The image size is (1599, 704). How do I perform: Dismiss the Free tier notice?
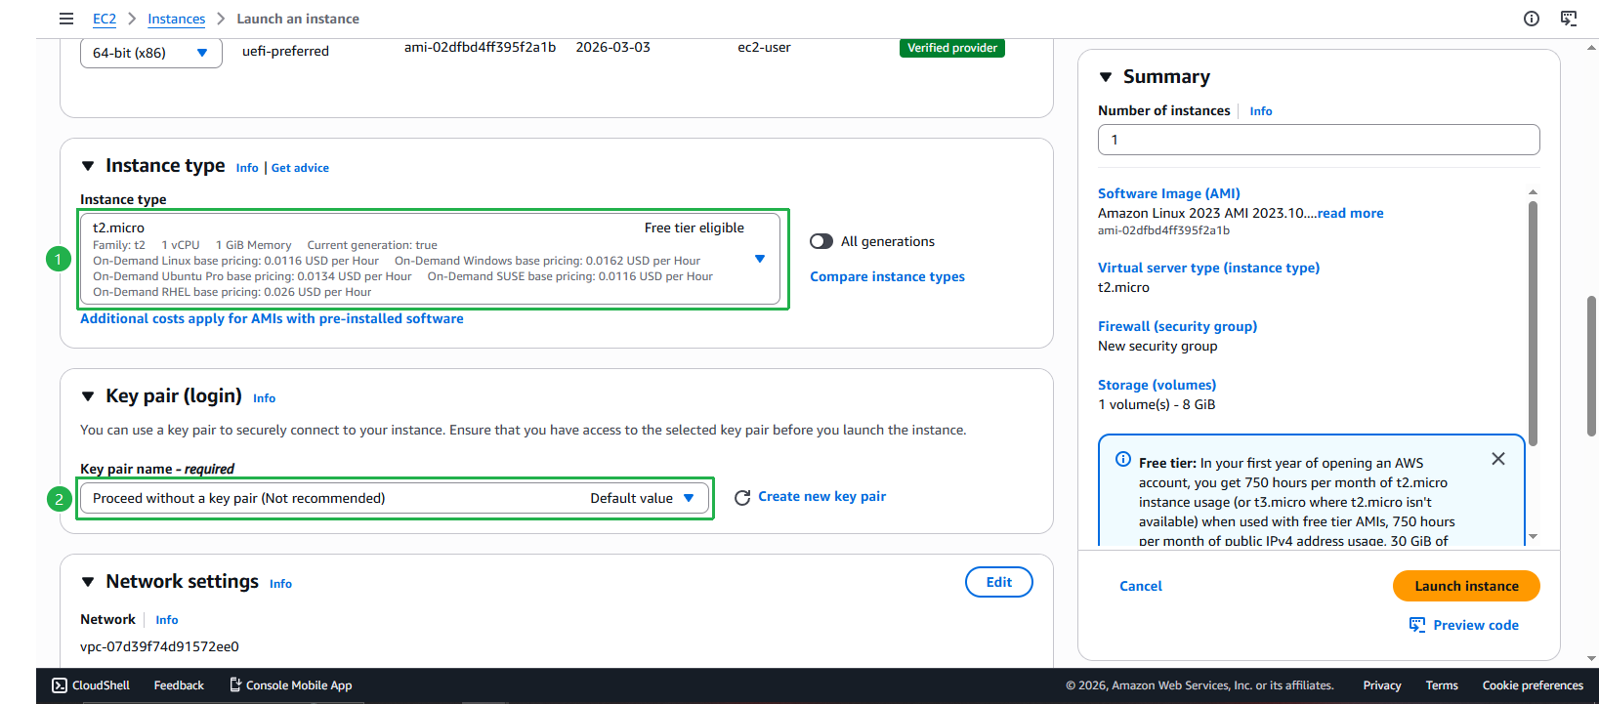coord(1498,459)
